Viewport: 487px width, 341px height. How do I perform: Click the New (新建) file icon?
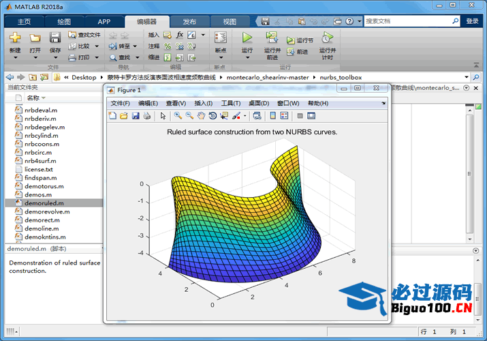point(15,38)
